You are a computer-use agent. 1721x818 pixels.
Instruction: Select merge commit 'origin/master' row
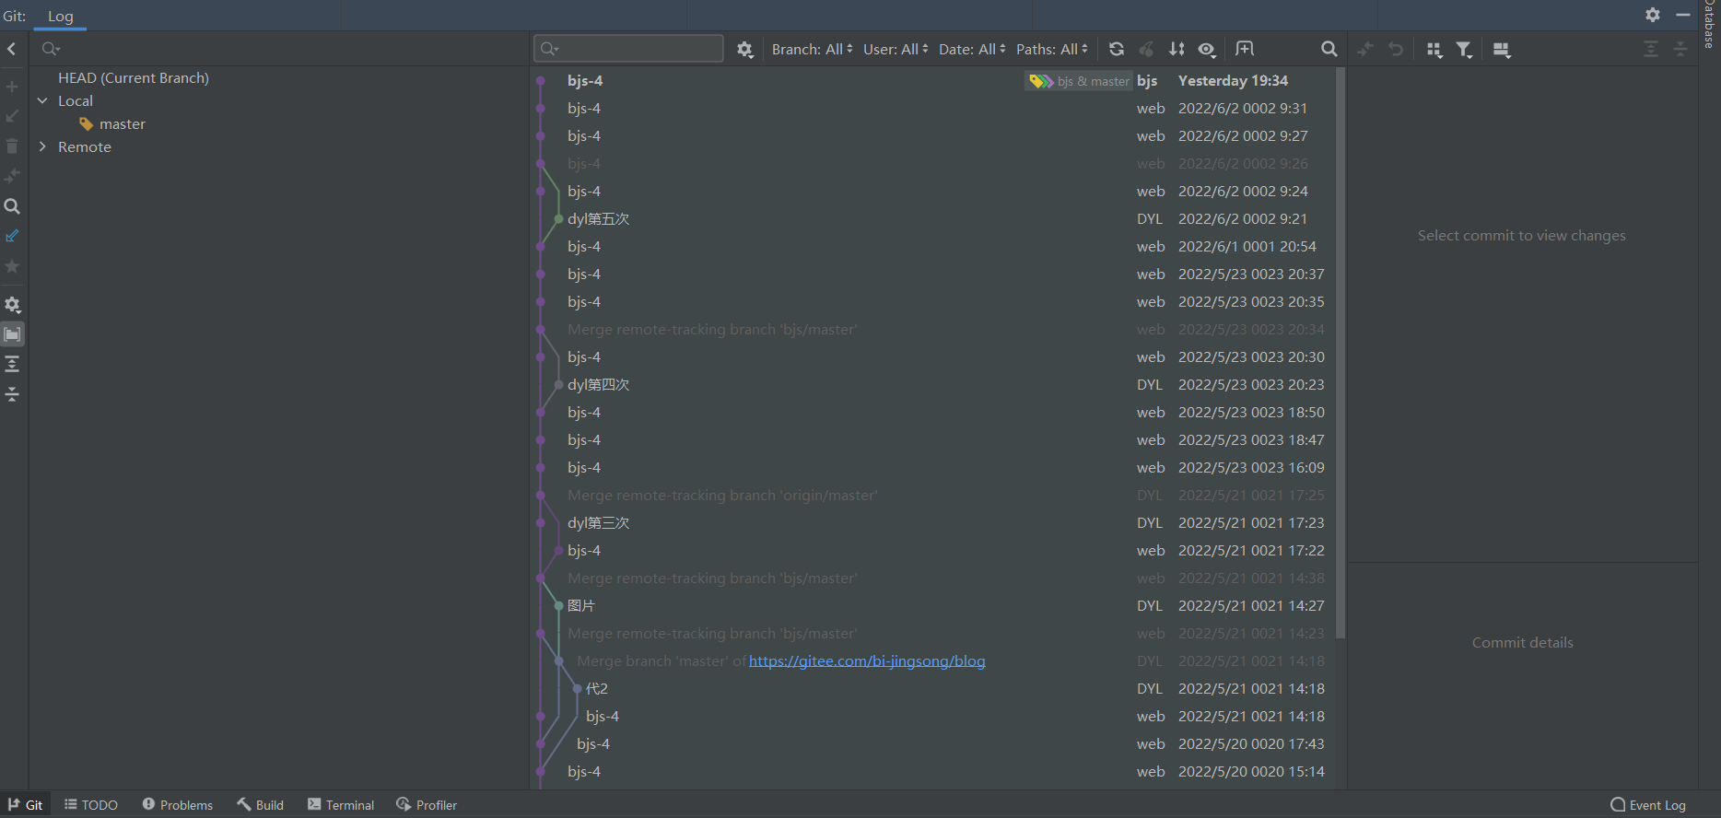933,496
